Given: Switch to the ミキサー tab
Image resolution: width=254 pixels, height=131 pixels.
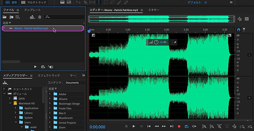Looking at the screenshot, I should tap(154, 10).
